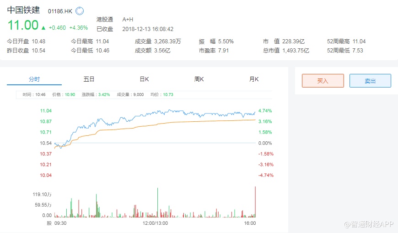Click the orange average price line
The width and height of the screenshot is (398, 233).
tap(183, 122)
